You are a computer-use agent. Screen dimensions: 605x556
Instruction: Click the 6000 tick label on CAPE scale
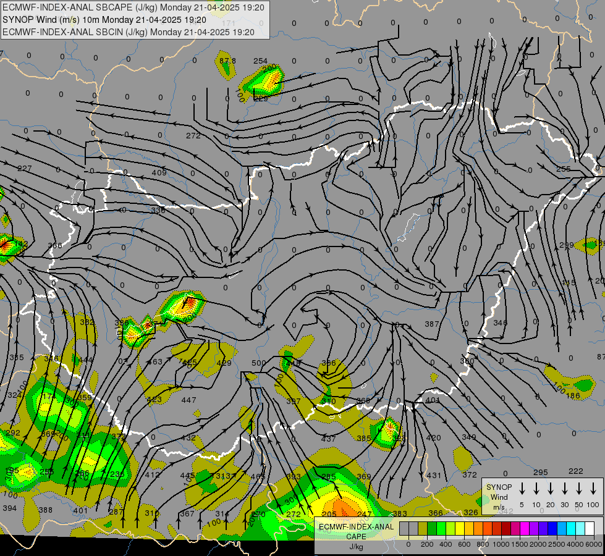[594, 544]
